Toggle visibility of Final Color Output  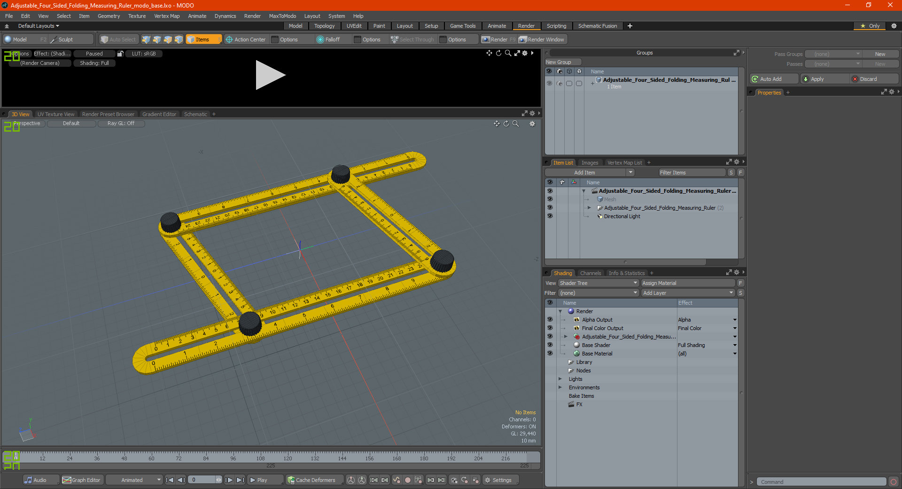[x=550, y=328]
